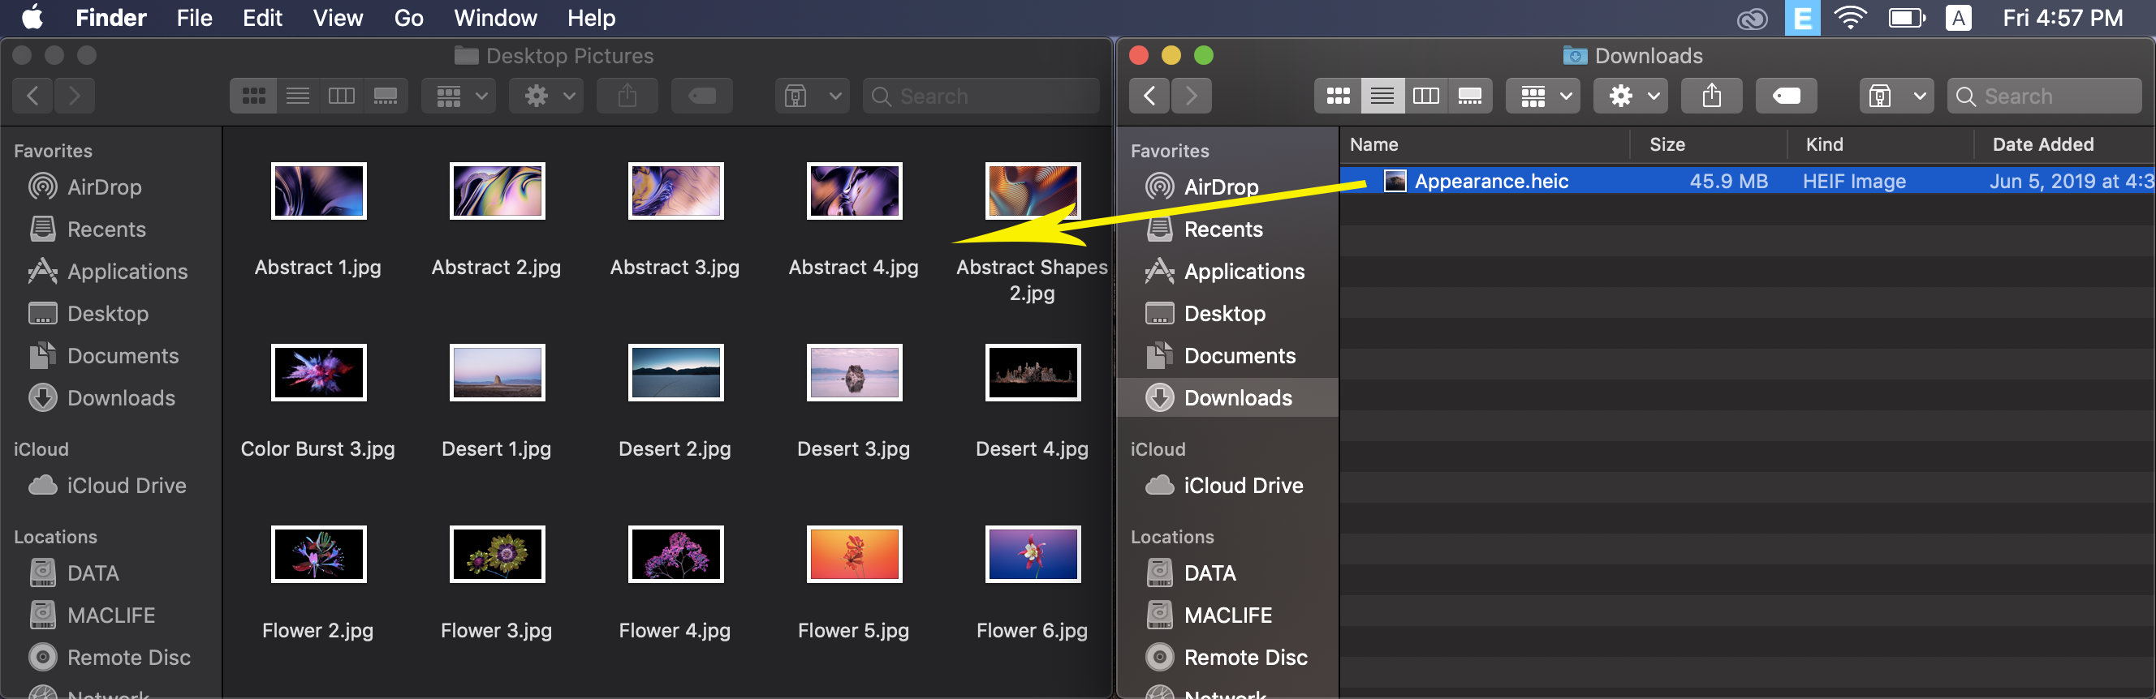Switch Downloads window to icon view

(1338, 96)
